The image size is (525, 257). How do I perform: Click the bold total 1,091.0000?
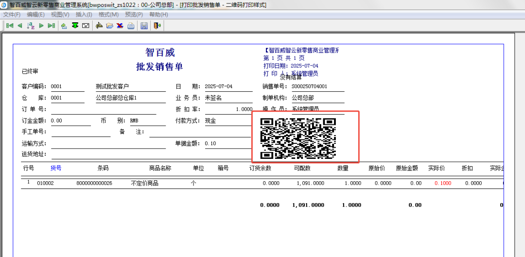pos(308,205)
